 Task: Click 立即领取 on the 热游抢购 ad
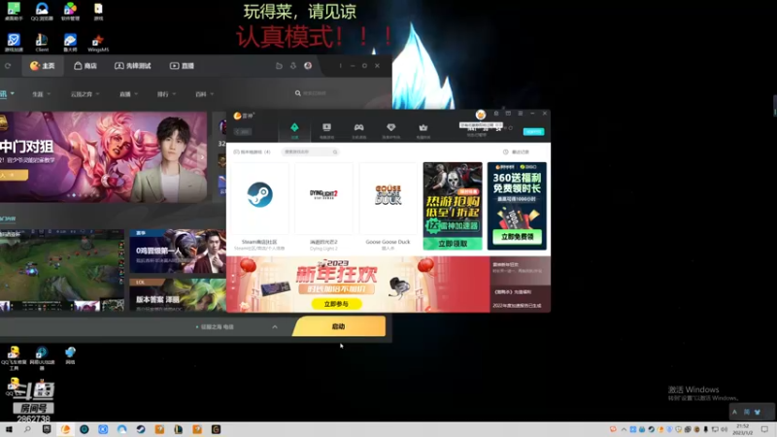[x=453, y=244]
